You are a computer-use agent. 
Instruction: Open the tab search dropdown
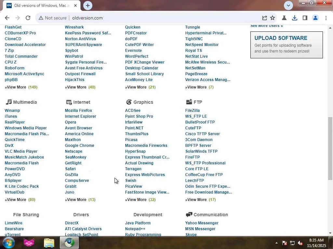pyautogui.click(x=288, y=6)
